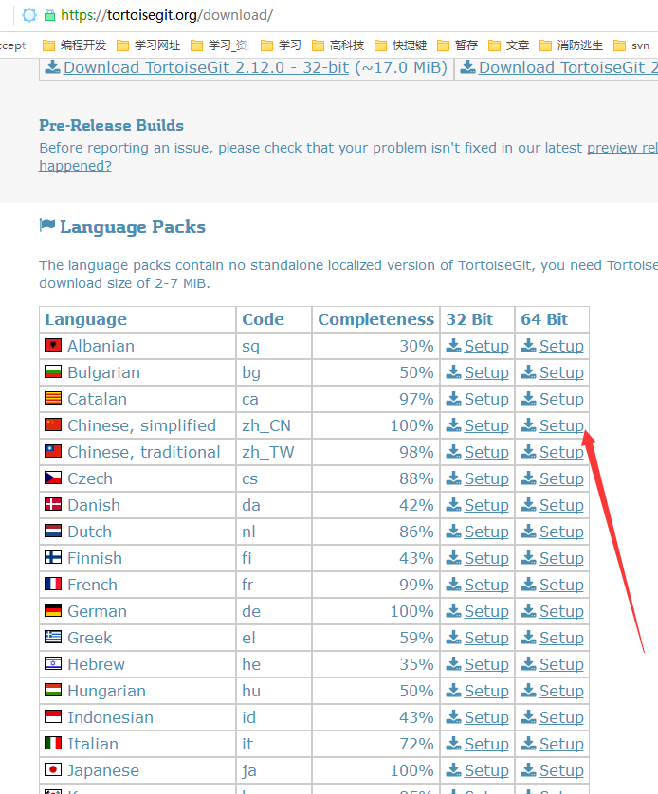658x794 pixels.
Task: Download German 64 Bit Setup
Action: pyautogui.click(x=561, y=611)
